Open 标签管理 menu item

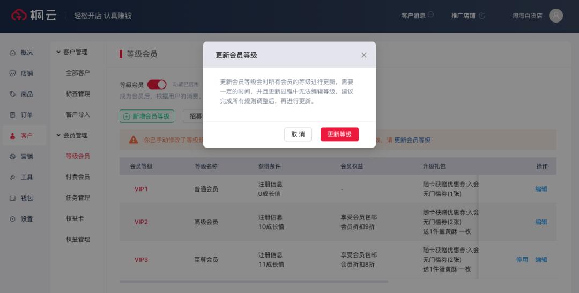pos(78,94)
